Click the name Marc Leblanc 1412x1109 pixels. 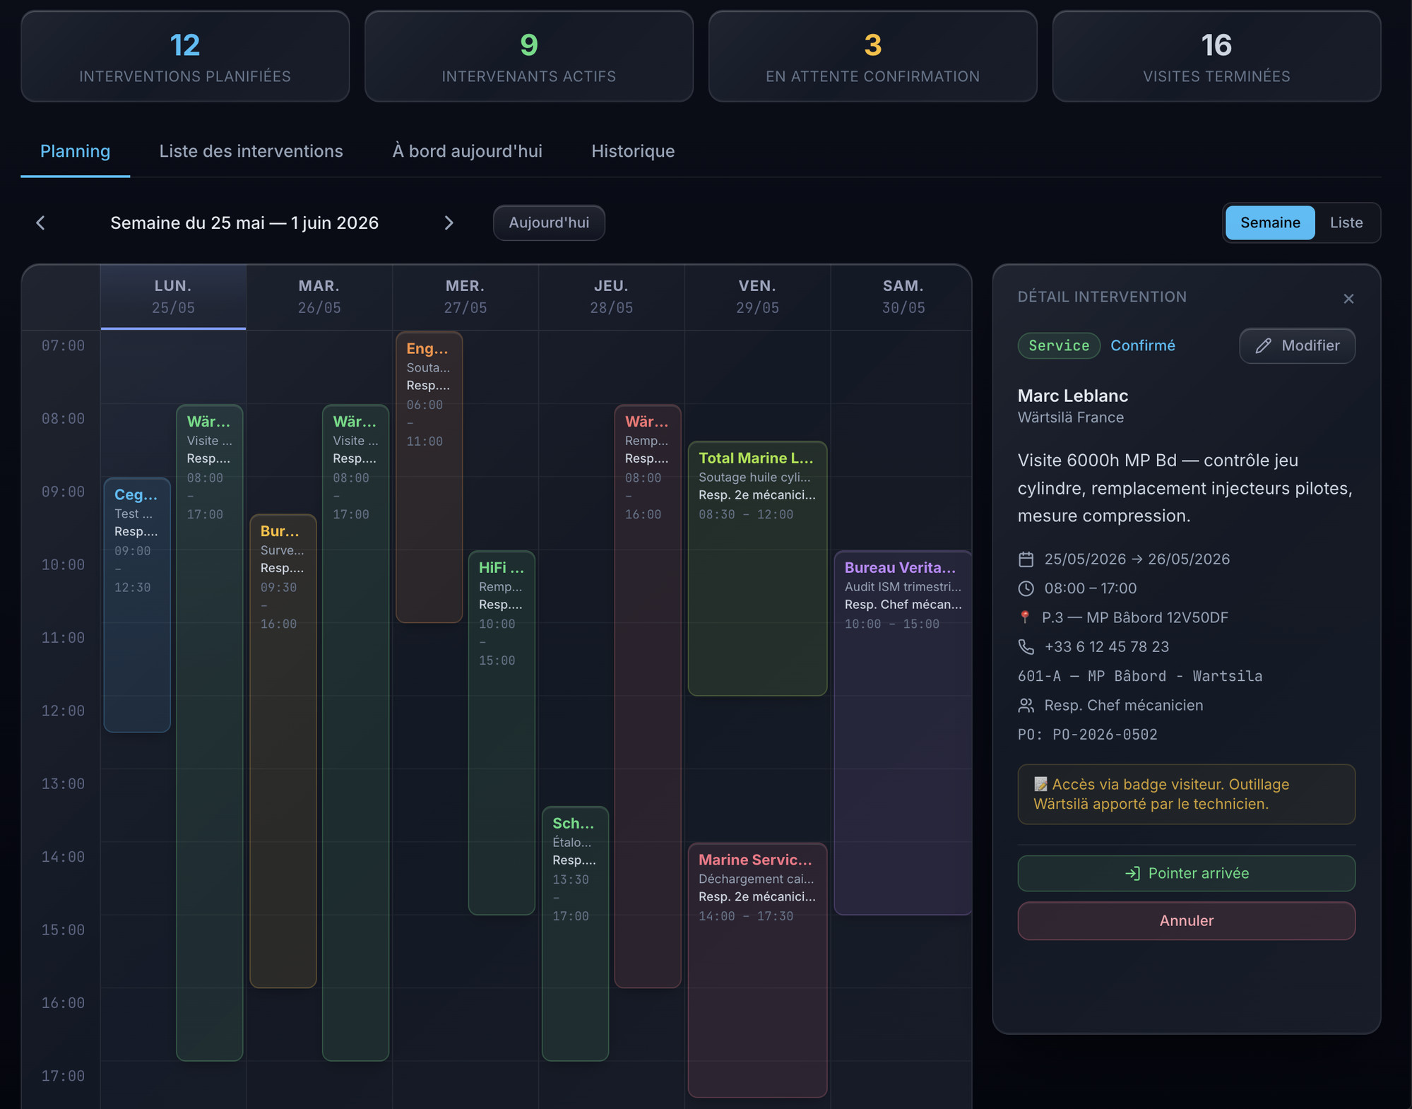click(x=1072, y=396)
